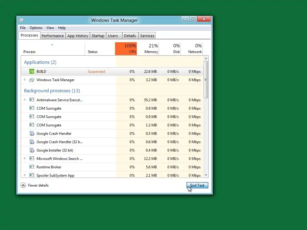Click the Antimalware Service Executable icon
Screen dimensions: 307x230
pyautogui.click(x=32, y=100)
